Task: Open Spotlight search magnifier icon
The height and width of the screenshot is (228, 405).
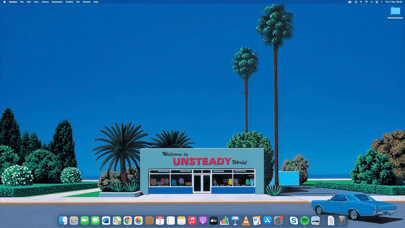Action: pyautogui.click(x=371, y=2)
